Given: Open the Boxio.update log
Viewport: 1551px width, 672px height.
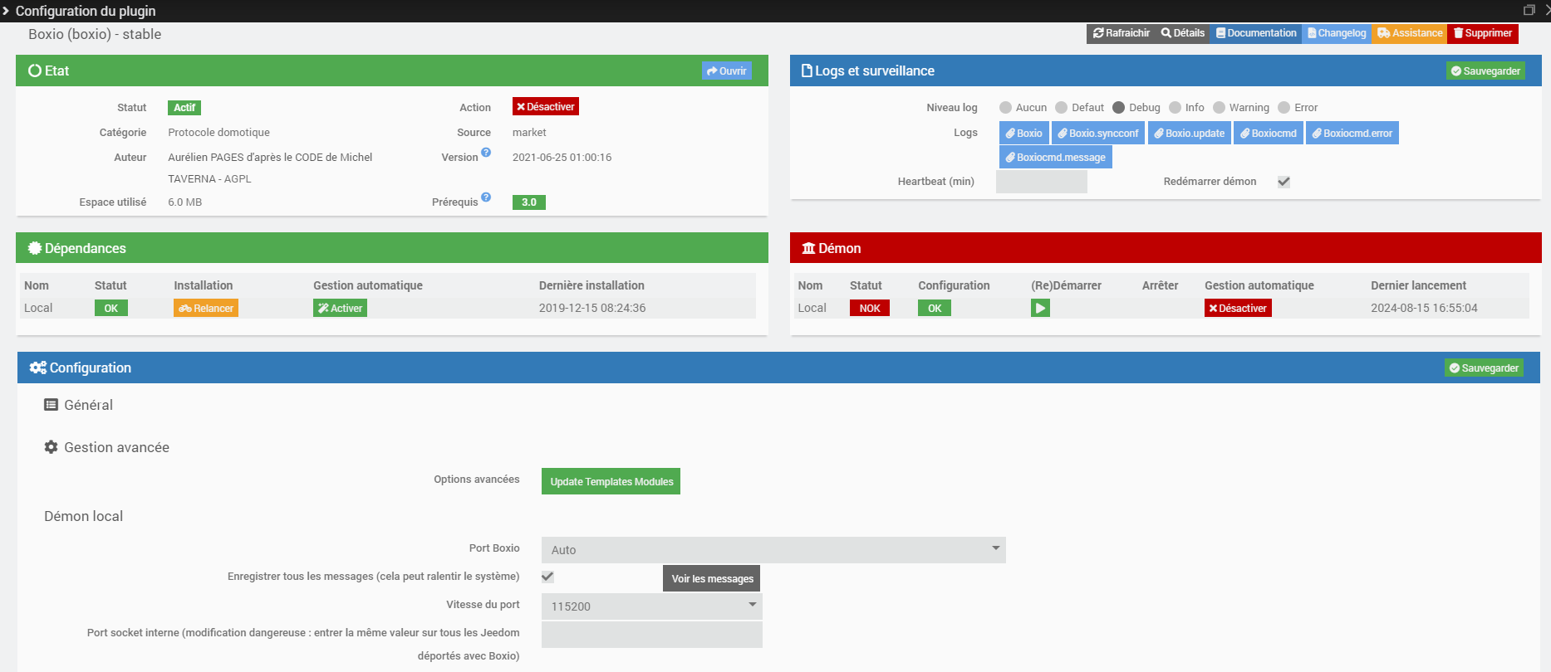Looking at the screenshot, I should tap(1190, 133).
